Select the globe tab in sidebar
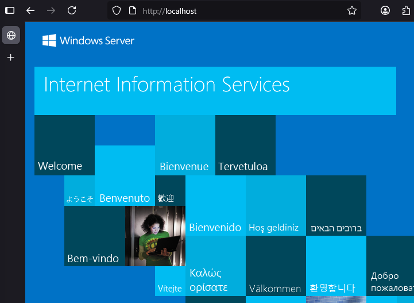Viewport: 414px width, 303px height. 10,36
